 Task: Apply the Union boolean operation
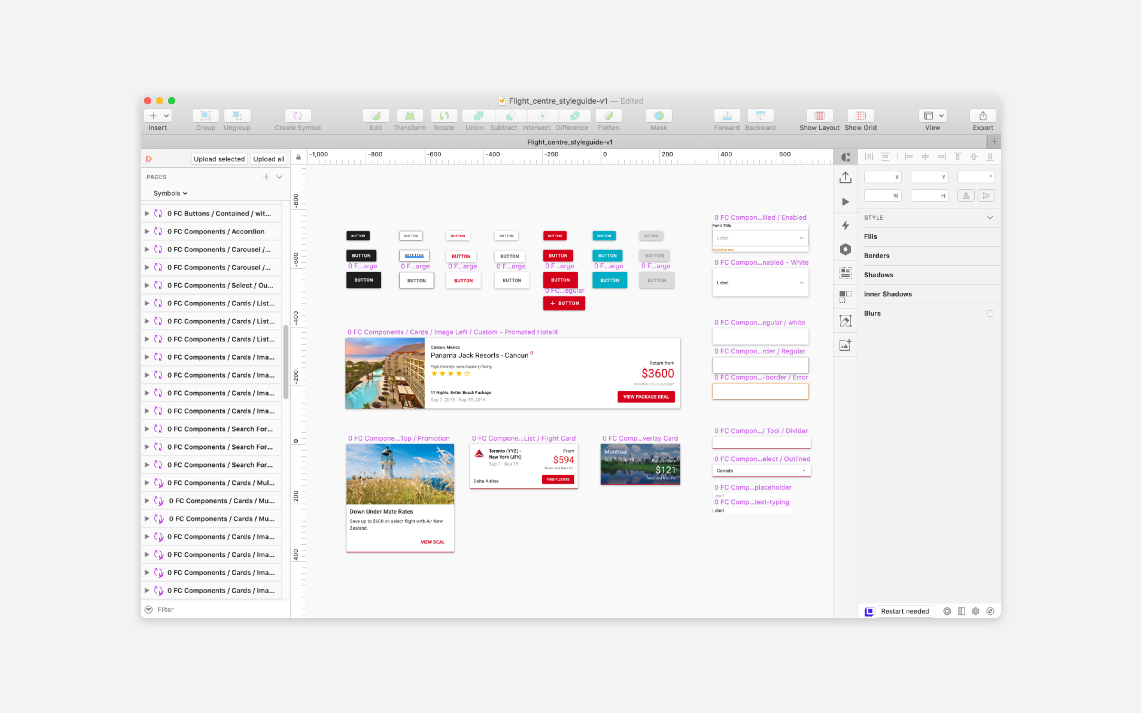click(474, 116)
